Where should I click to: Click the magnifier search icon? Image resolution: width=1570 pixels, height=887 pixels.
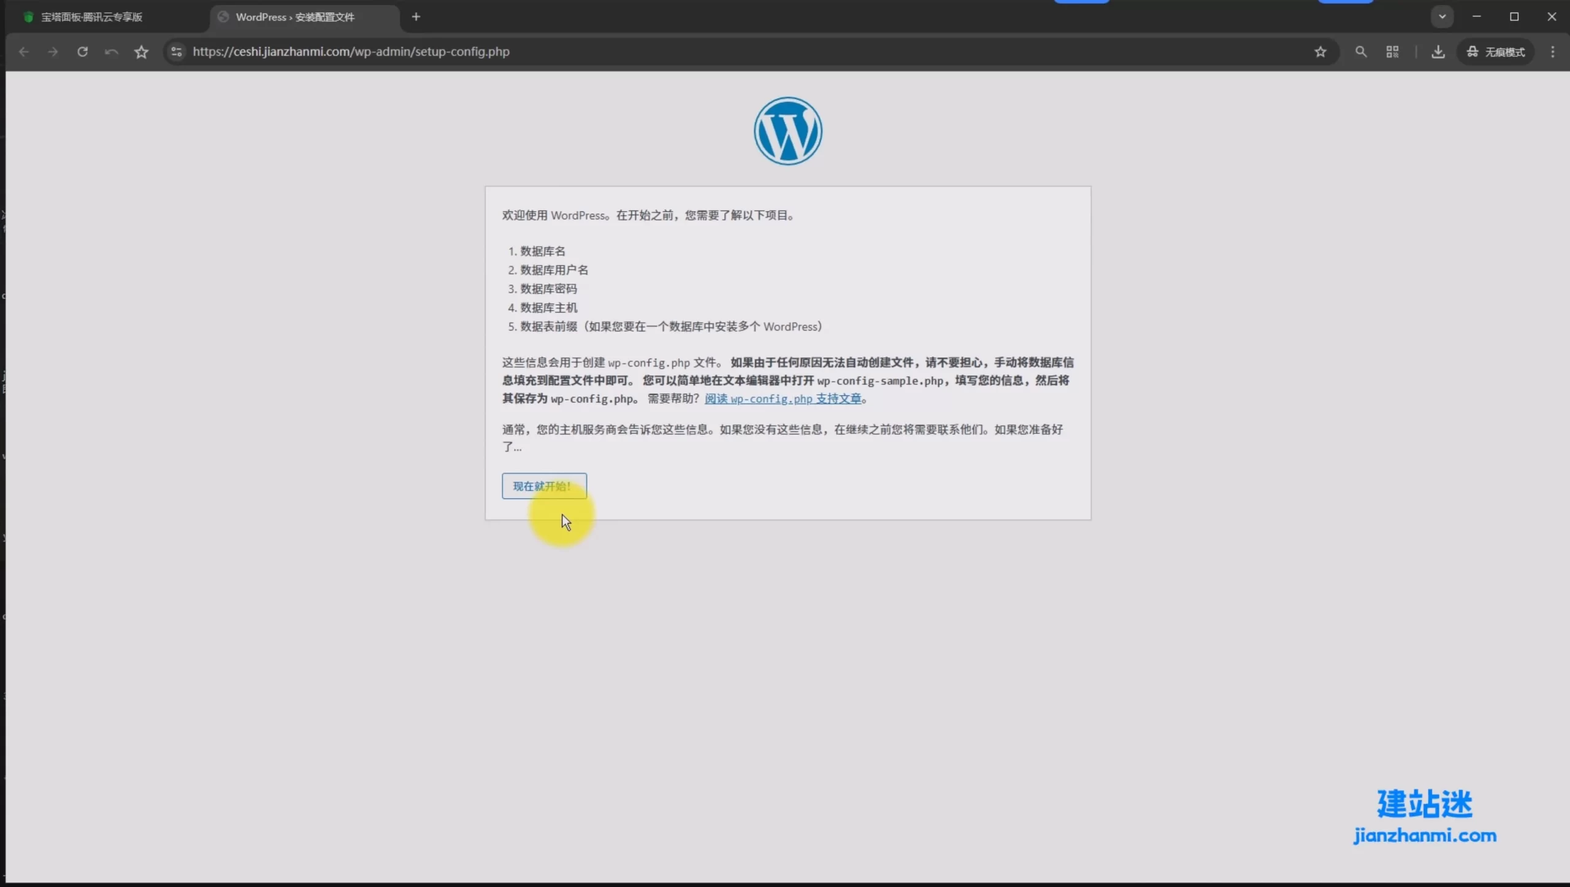(1361, 52)
